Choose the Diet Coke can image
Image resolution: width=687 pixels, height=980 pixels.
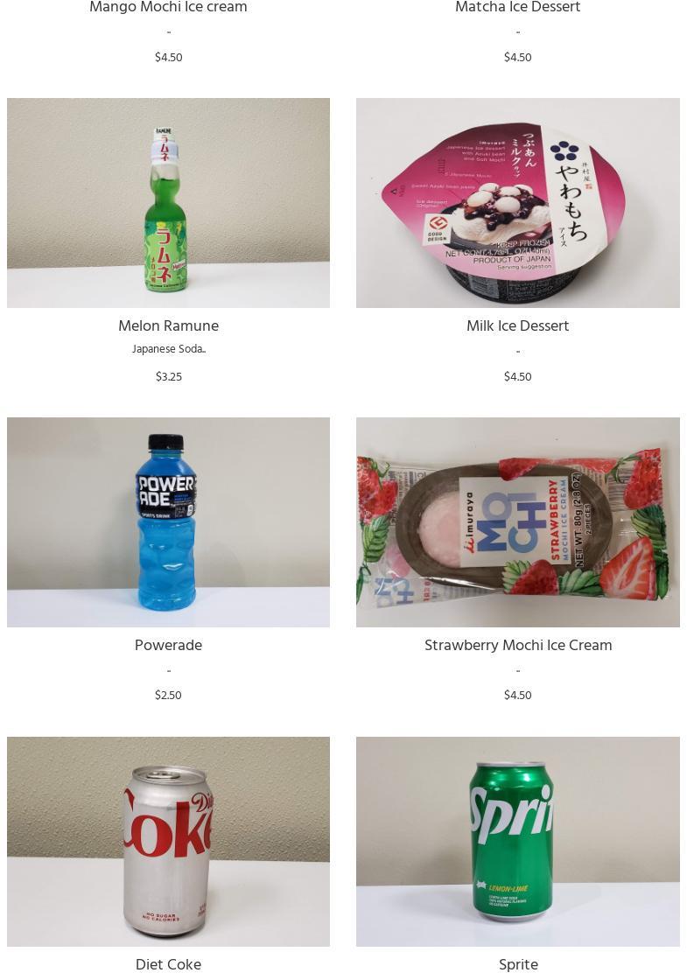click(168, 841)
